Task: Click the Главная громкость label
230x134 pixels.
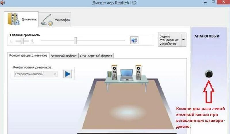Action: pos(25,35)
